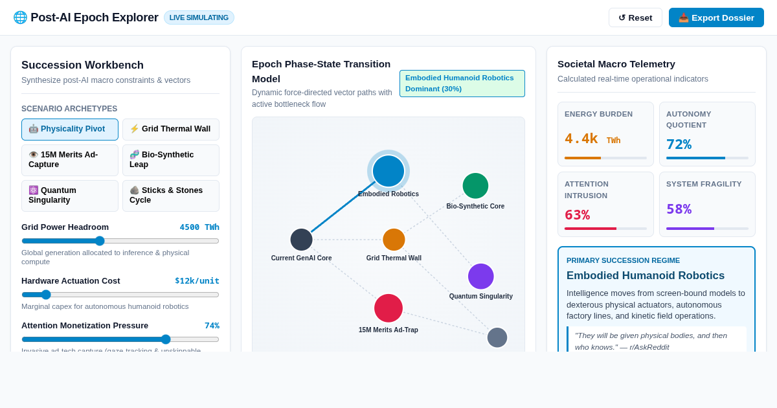Click the System Fragility telemetry card
777x408 pixels.
pos(707,204)
